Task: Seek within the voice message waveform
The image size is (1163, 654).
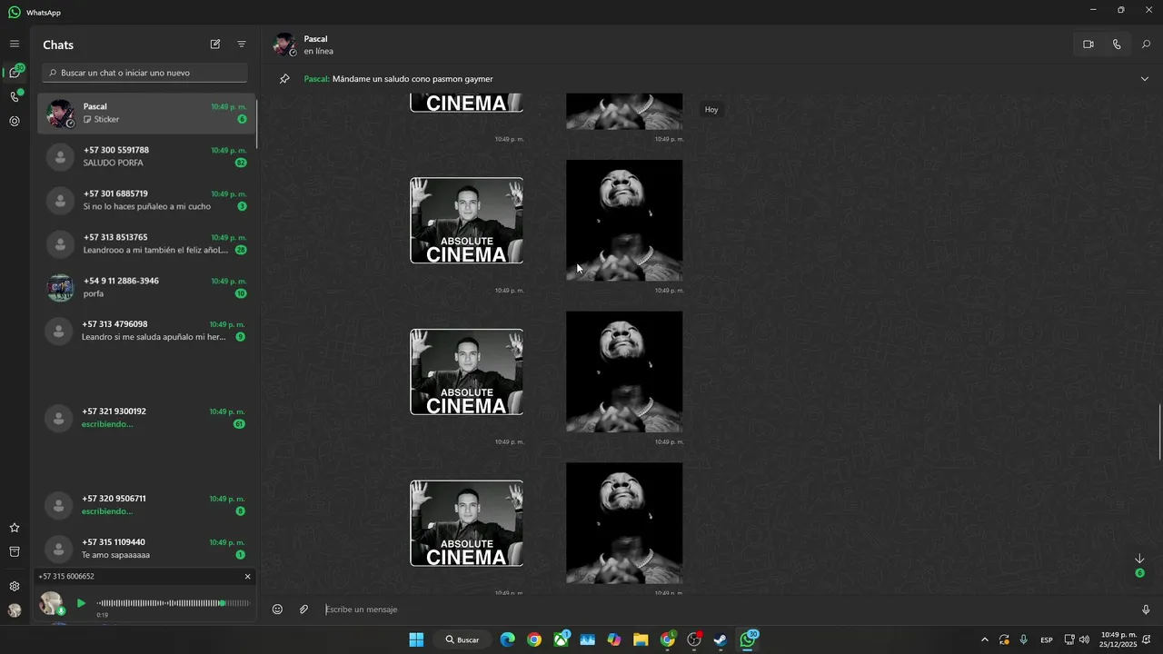Action: point(173,603)
